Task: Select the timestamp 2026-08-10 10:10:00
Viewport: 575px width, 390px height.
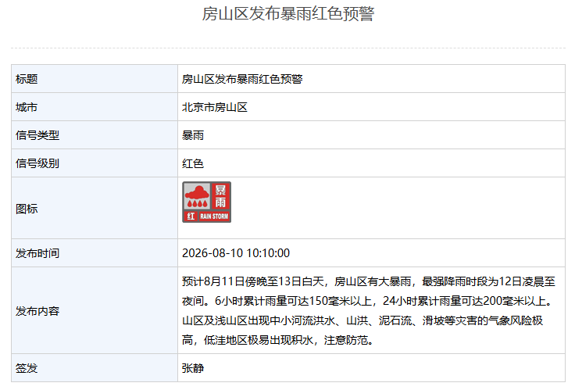Action: tap(236, 253)
